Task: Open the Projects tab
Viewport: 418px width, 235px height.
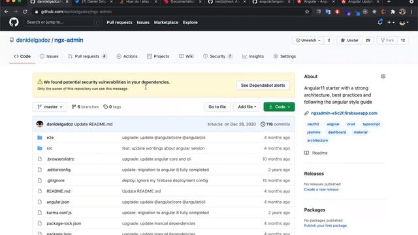Action: point(158,56)
